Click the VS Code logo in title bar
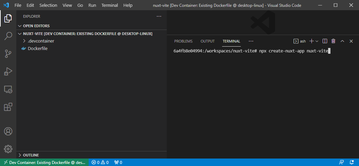This screenshot has width=359, height=166. coord(6,5)
